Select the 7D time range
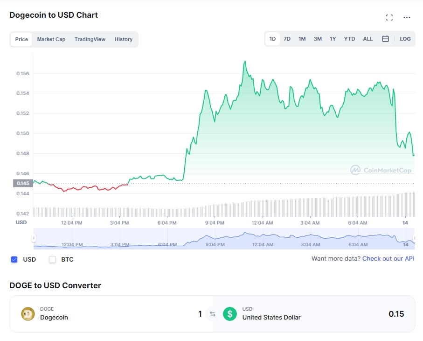Viewport: 423px width, 341px height. coord(287,39)
